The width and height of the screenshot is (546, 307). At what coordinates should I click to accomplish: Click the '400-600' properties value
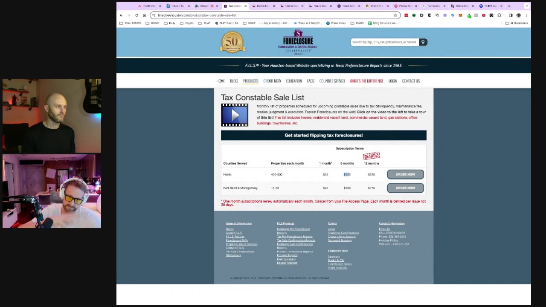click(276, 174)
